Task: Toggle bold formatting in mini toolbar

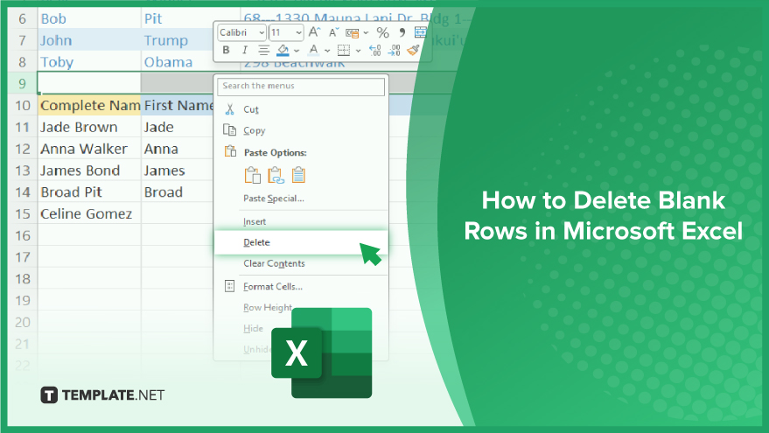Action: 226,50
